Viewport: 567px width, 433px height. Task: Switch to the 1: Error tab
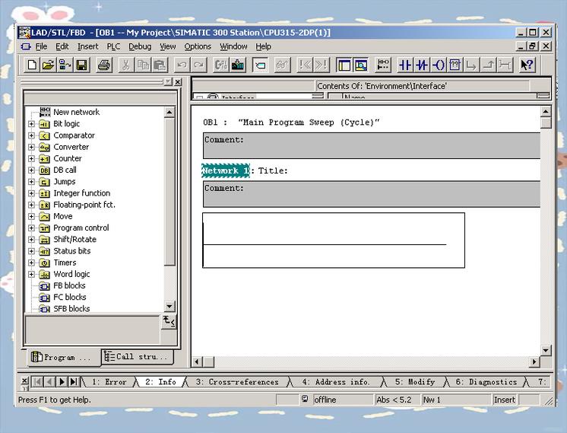pos(109,381)
